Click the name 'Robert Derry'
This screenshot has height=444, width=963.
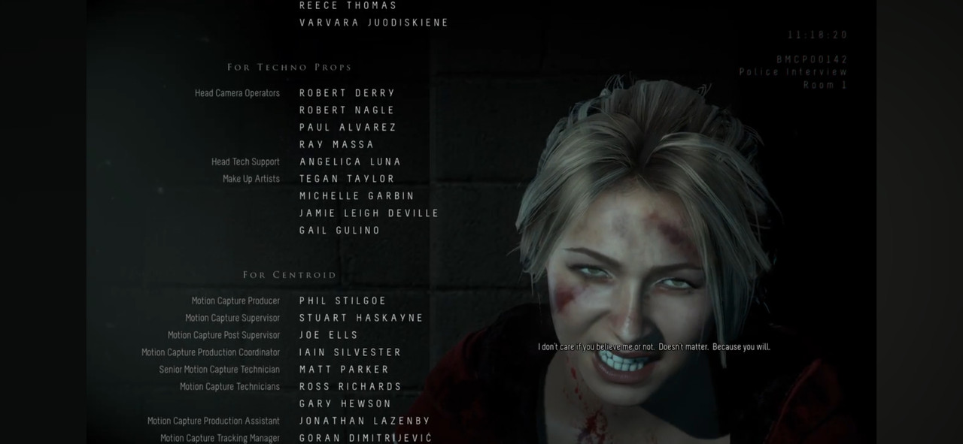tap(347, 93)
